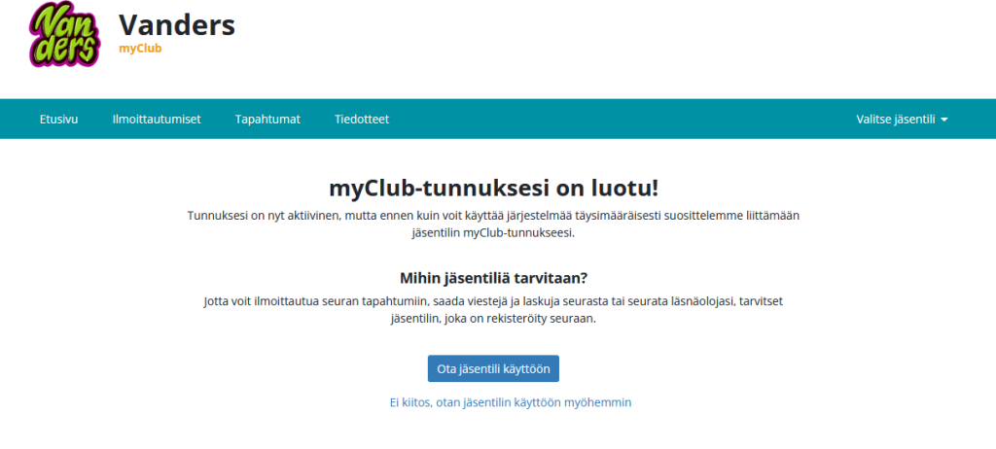The height and width of the screenshot is (449, 996).
Task: Click the text line ending myClub-tunnukseesi
Action: [x=498, y=233]
